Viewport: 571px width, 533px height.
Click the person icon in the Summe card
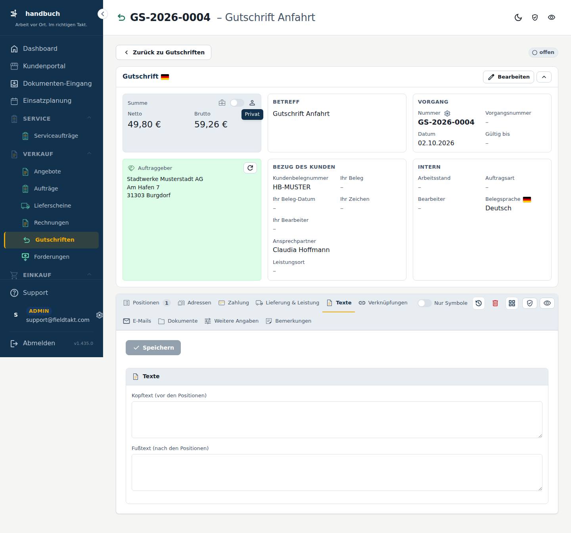coord(252,103)
